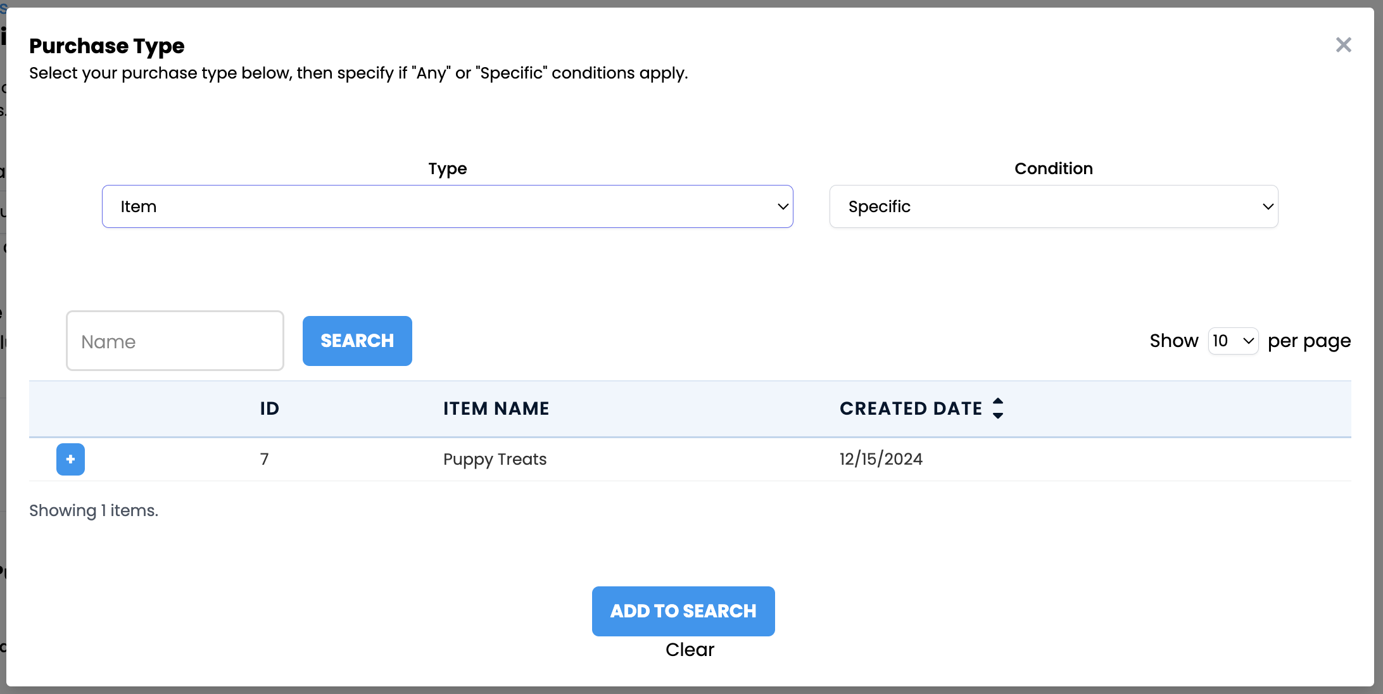Change the items per page dropdown
Viewport: 1383px width, 694px height.
tap(1232, 341)
